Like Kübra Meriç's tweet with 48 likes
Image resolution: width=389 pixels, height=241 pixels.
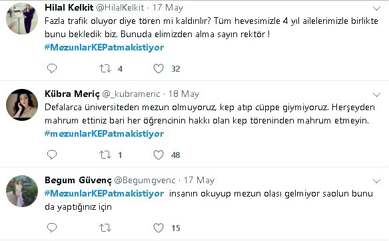coord(159,155)
